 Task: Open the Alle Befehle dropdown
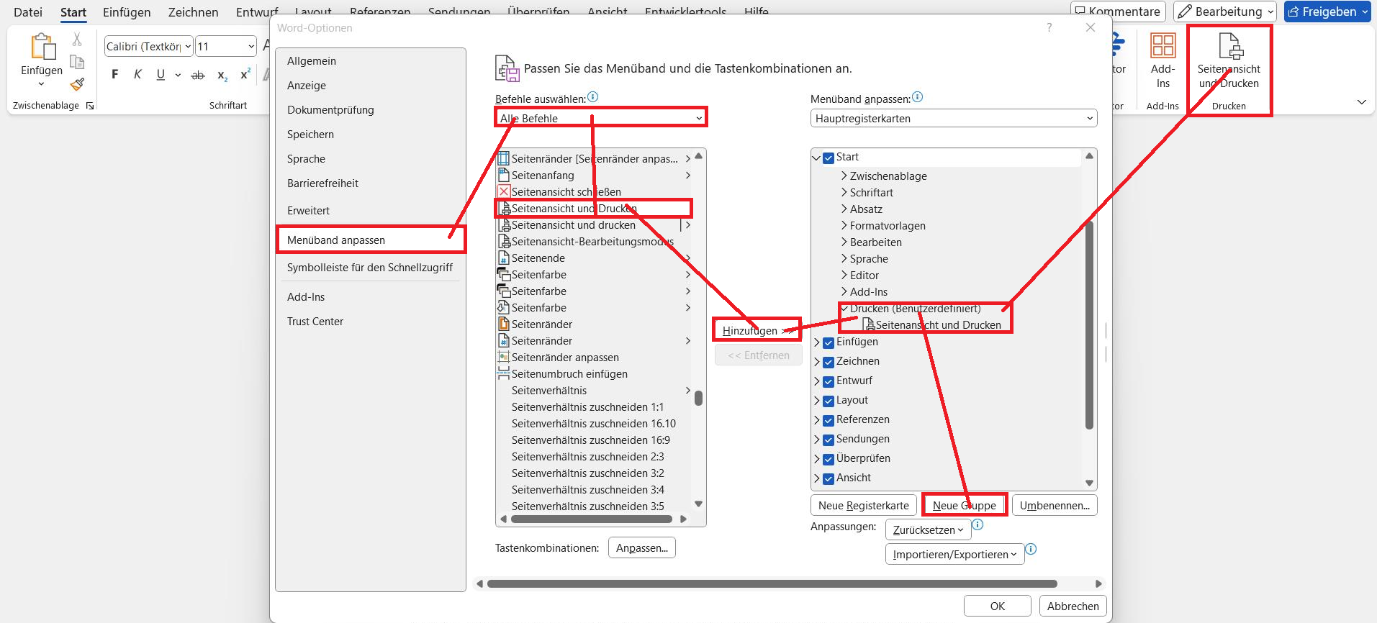pyautogui.click(x=601, y=118)
